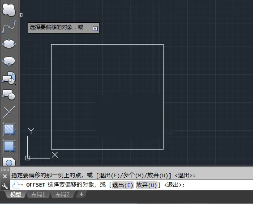Add a new layout with plus button
The width and height of the screenshot is (253, 204).
81,194
